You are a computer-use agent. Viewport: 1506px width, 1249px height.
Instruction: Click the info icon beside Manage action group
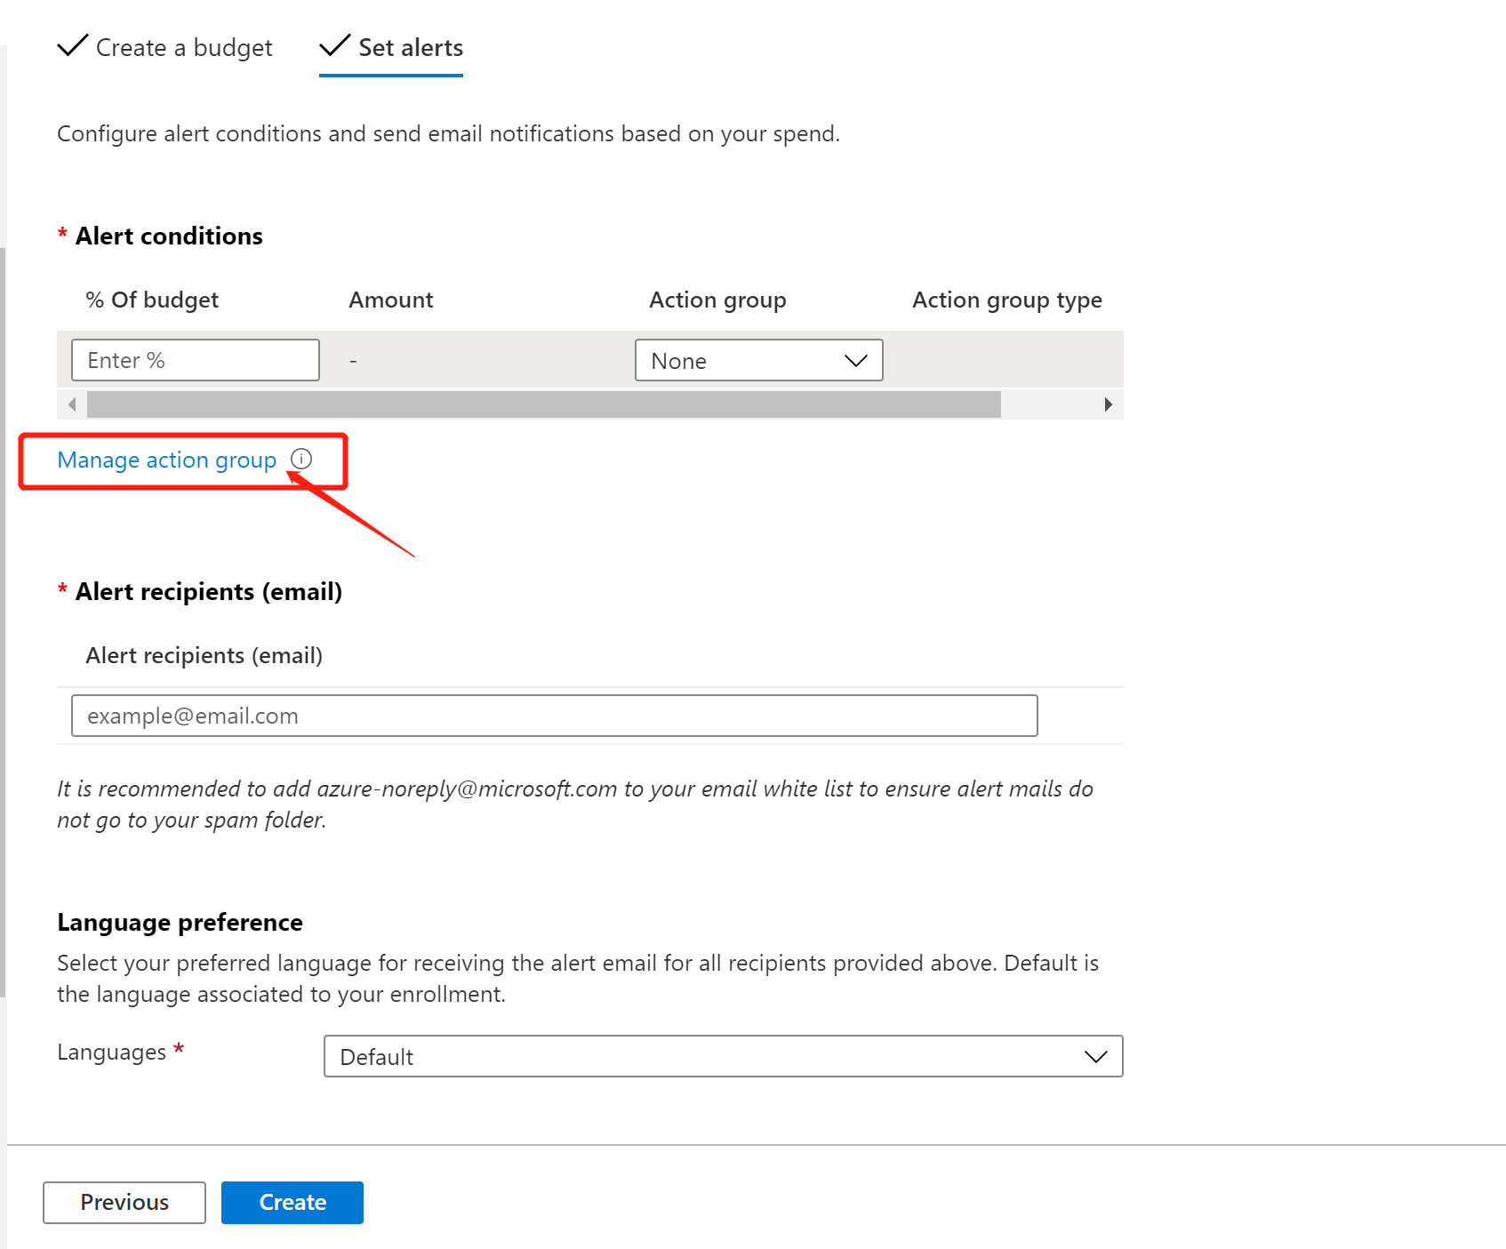(301, 459)
